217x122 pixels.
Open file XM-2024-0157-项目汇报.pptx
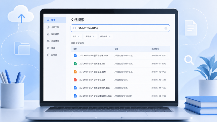pyautogui.click(x=93, y=72)
